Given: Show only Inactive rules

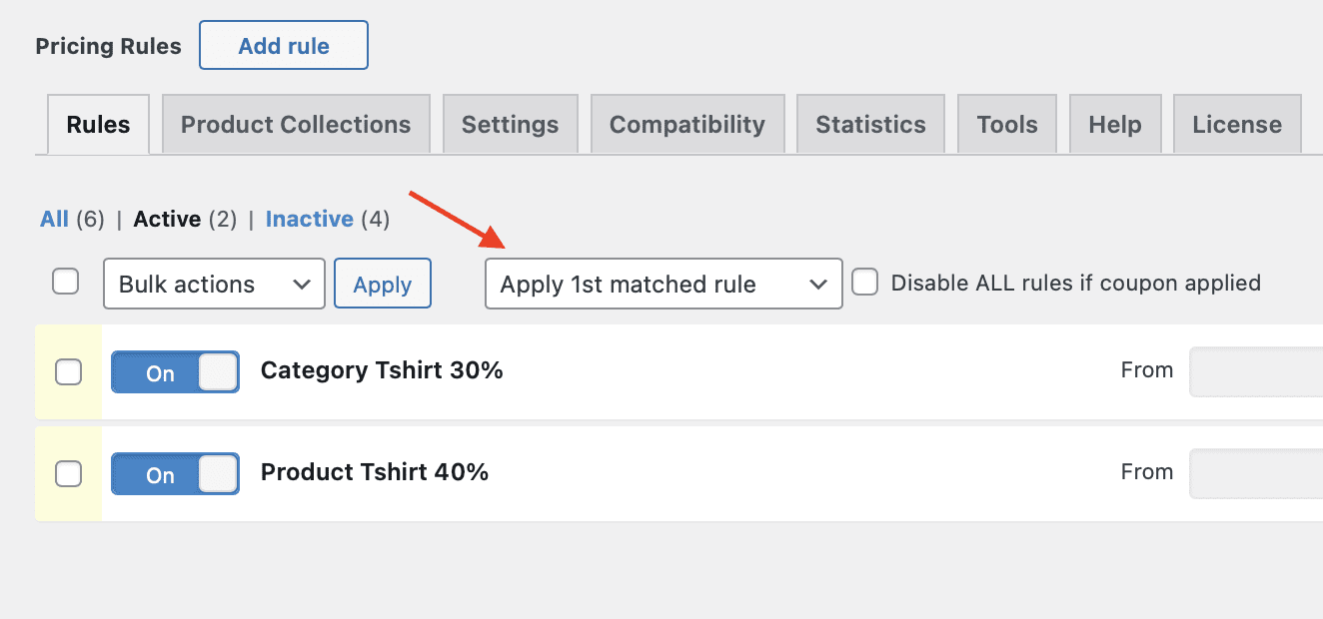Looking at the screenshot, I should point(310,219).
